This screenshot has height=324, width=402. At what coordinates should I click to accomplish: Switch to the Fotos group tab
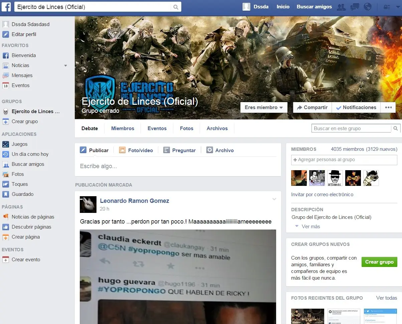(x=187, y=128)
